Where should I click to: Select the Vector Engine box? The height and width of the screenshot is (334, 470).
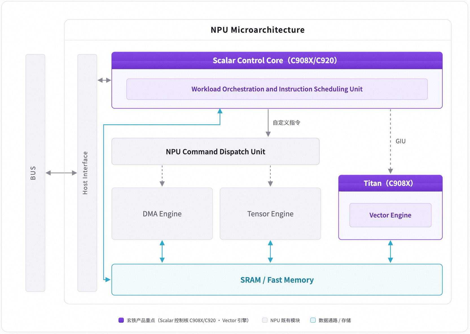390,215
